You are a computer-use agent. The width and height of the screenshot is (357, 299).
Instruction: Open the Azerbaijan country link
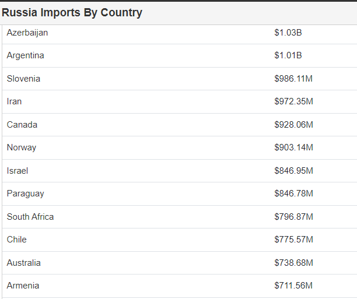point(27,33)
